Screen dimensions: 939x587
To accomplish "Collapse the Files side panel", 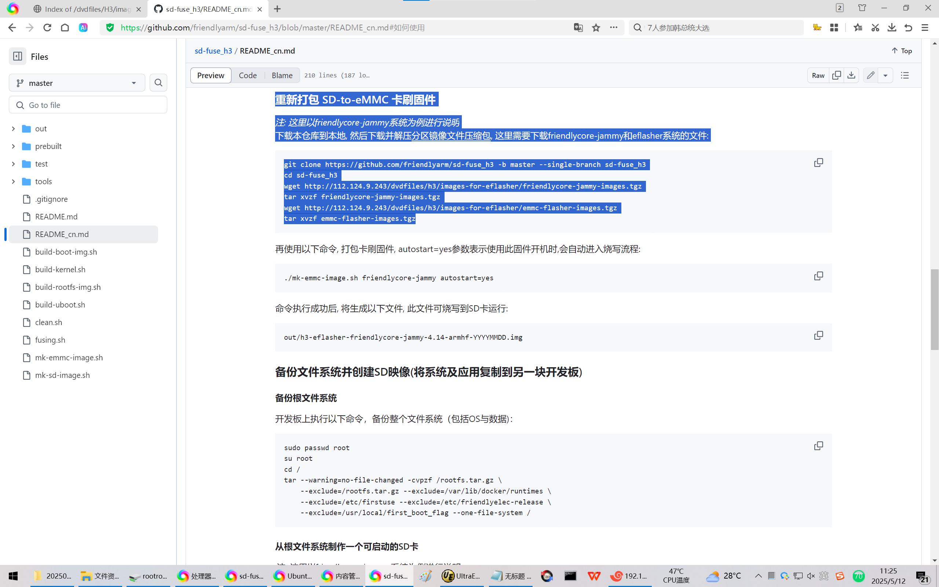I will [x=18, y=56].
